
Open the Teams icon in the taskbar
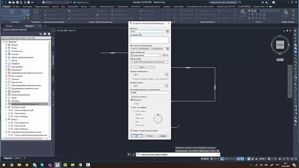[x=50, y=165]
